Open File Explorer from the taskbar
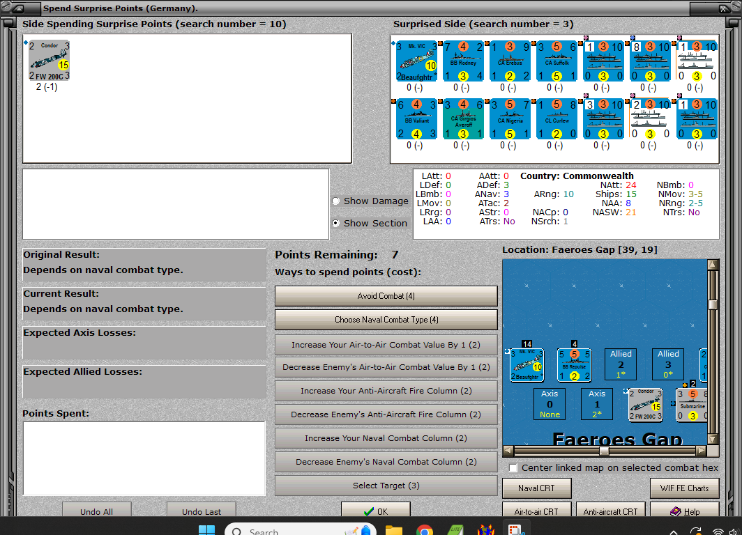Viewport: 742px width, 535px height. pyautogui.click(x=394, y=530)
